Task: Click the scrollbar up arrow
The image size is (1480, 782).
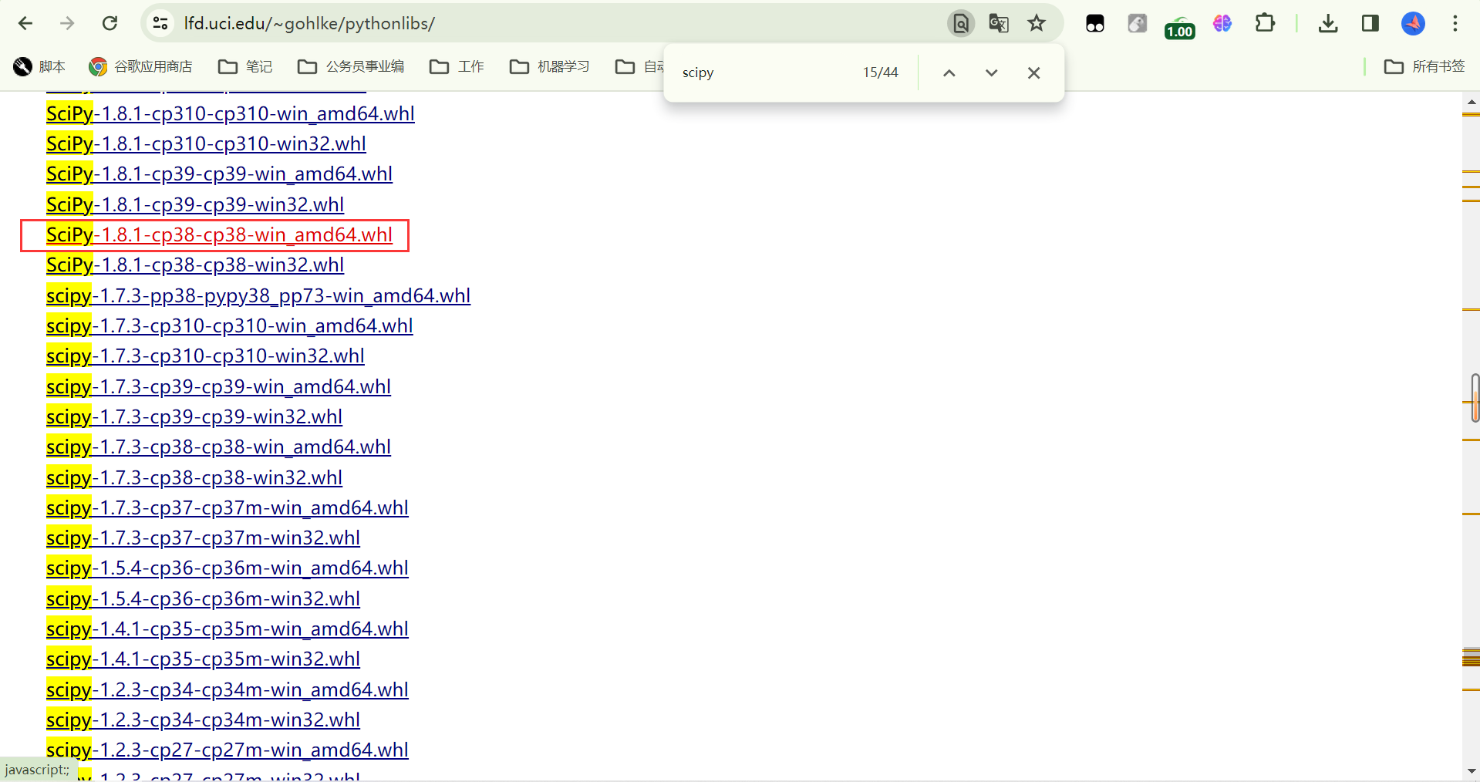Action: 1472,101
